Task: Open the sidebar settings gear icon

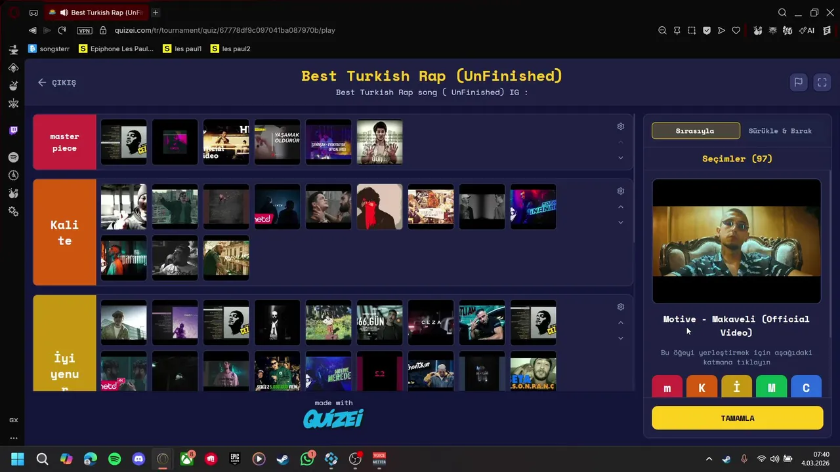Action: coord(13,211)
